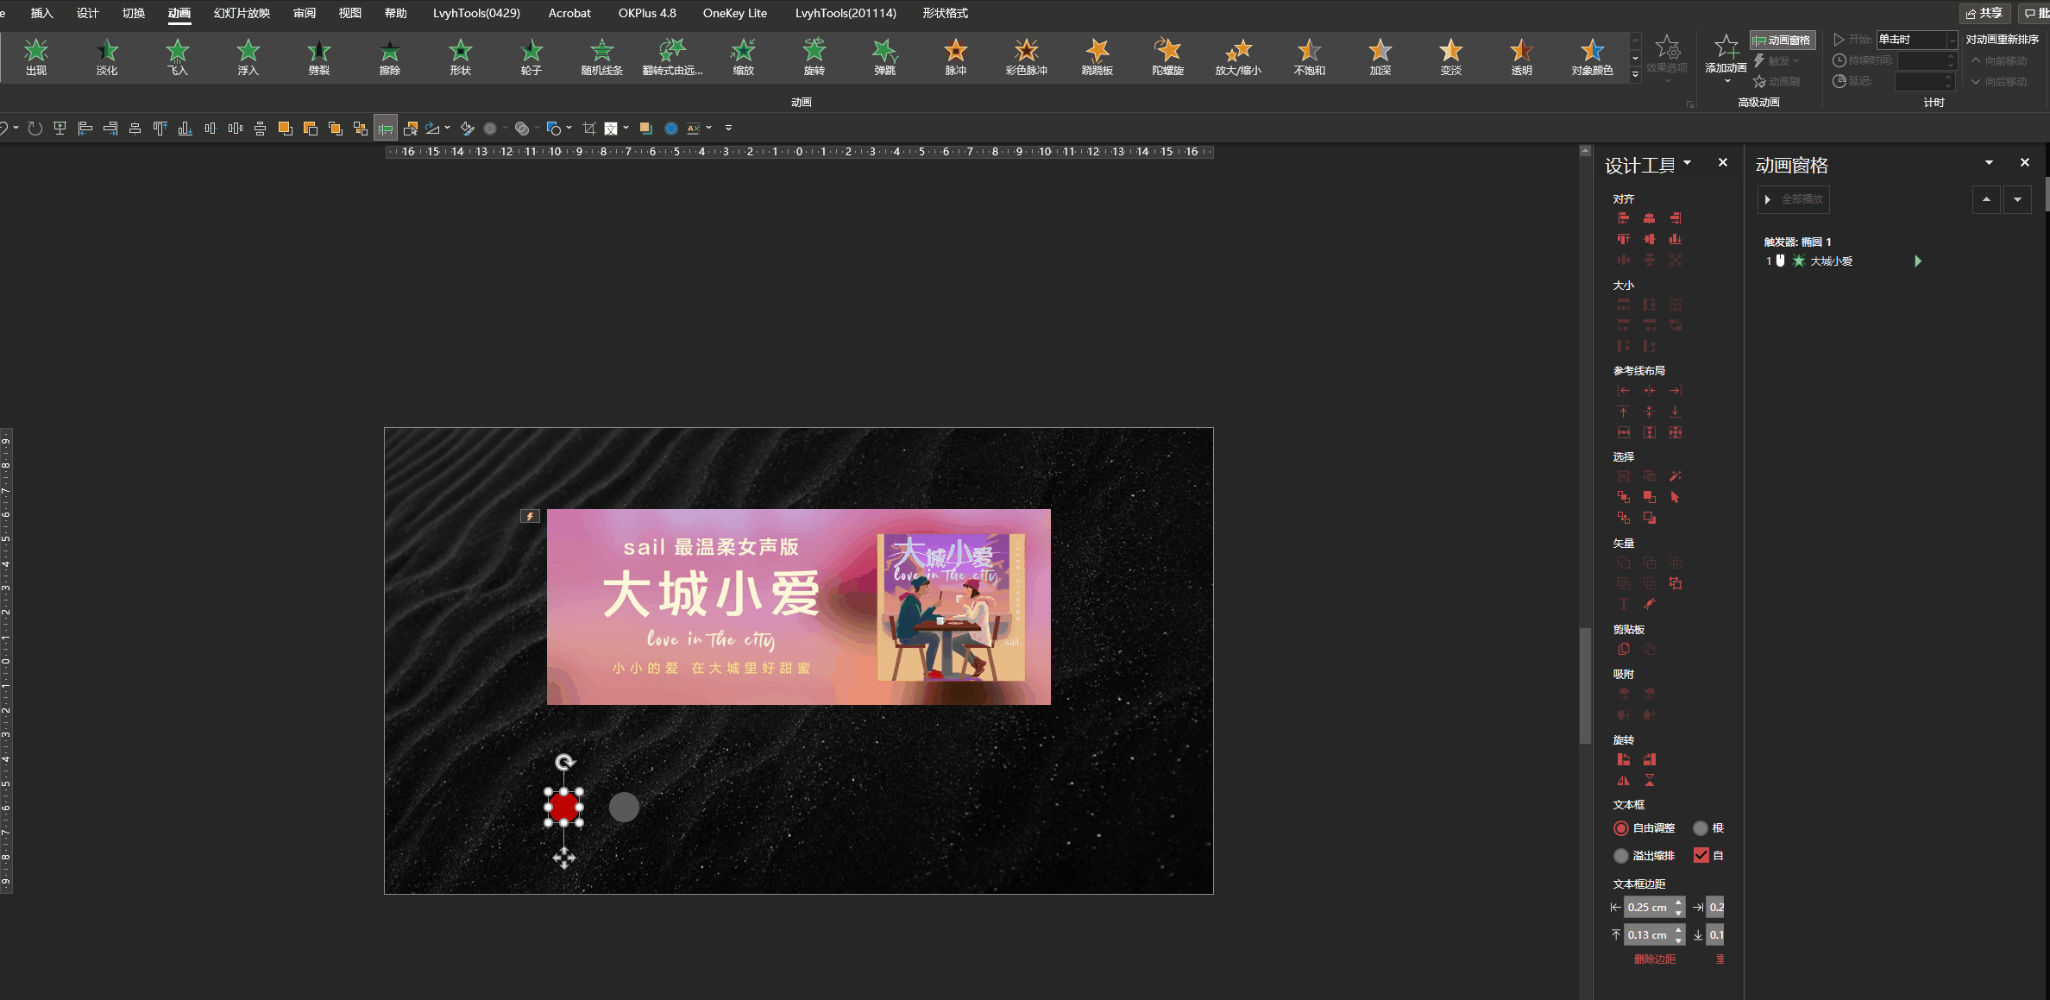This screenshot has width=2050, height=1000.
Task: Toggle the highlighted animation pane icon in quick toolbar
Action: [386, 129]
